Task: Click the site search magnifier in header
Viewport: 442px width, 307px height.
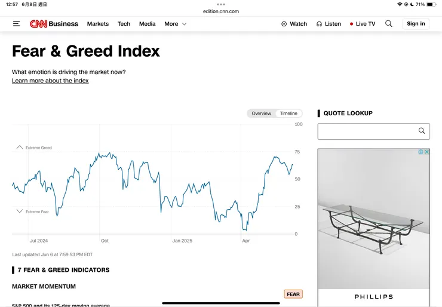Action: point(389,24)
